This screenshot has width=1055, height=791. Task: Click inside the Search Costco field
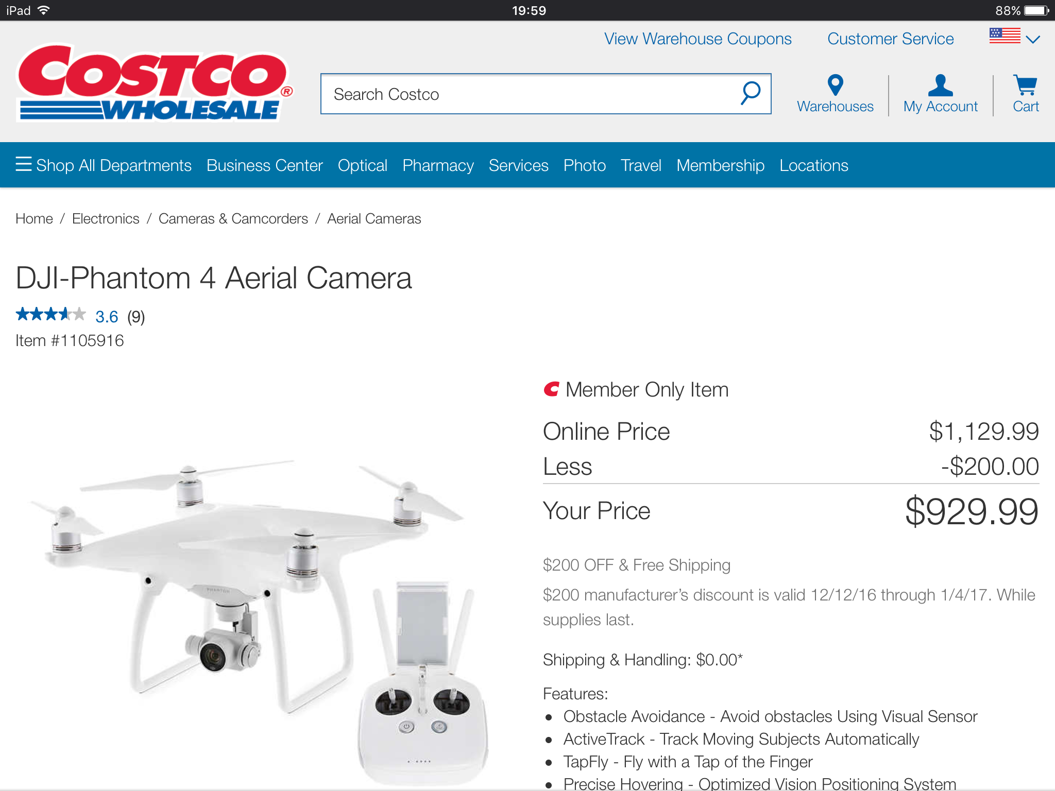(531, 94)
